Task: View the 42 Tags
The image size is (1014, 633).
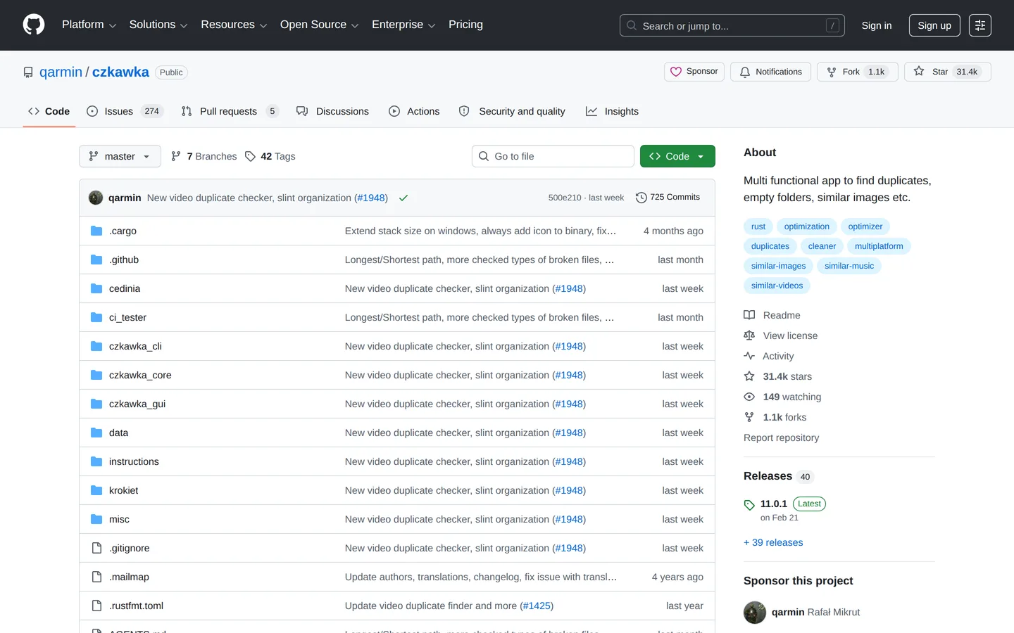Action: [x=270, y=156]
